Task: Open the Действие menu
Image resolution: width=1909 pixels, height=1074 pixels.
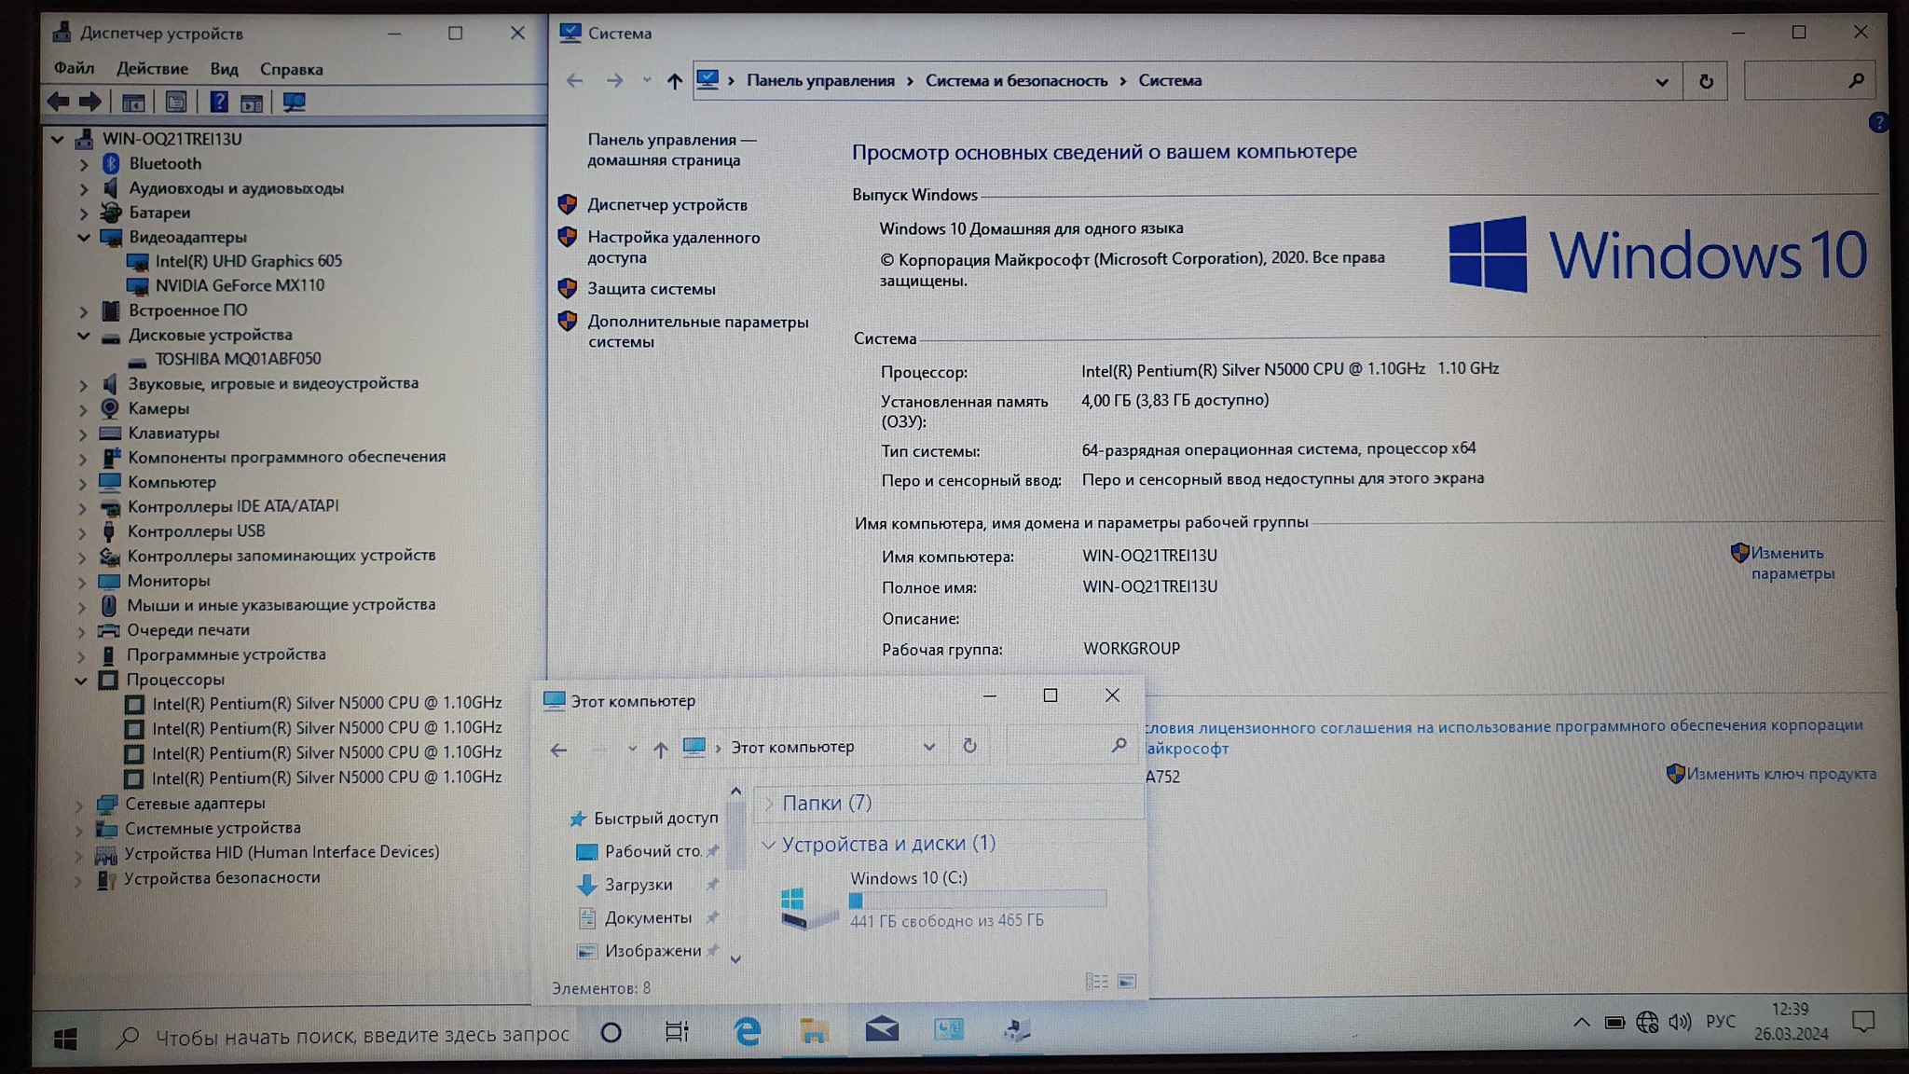Action: coord(152,69)
